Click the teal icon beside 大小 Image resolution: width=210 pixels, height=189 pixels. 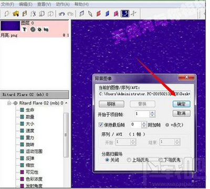pos(22,124)
